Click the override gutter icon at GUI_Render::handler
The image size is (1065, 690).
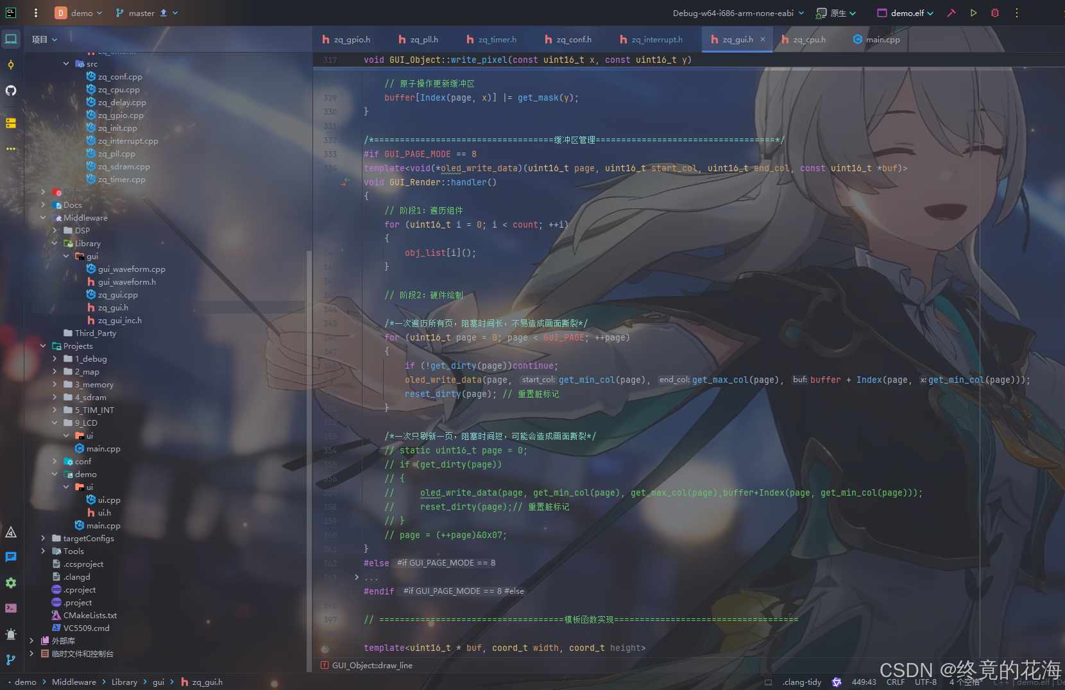[x=346, y=182]
